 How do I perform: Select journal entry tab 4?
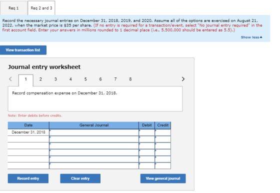70,79
